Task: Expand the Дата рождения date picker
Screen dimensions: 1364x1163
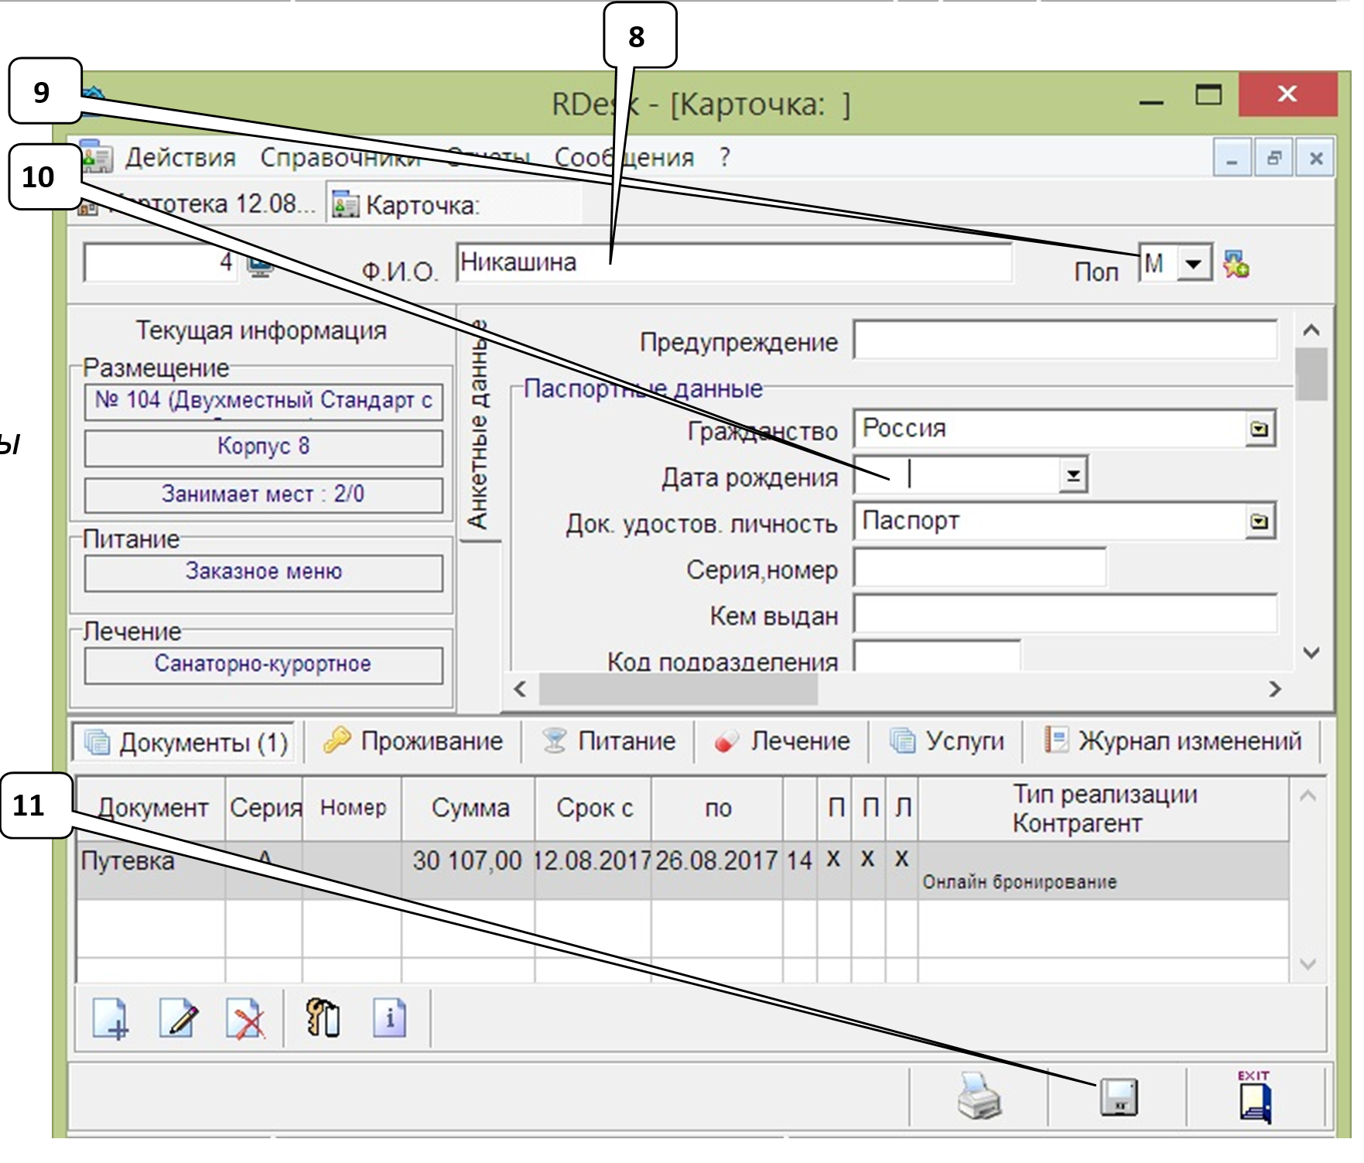Action: [1073, 475]
